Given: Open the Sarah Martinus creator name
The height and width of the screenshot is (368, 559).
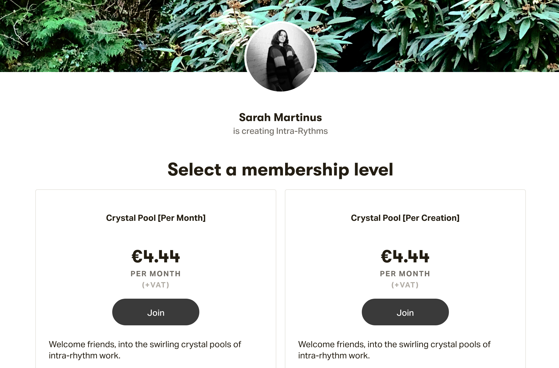Looking at the screenshot, I should [x=280, y=117].
